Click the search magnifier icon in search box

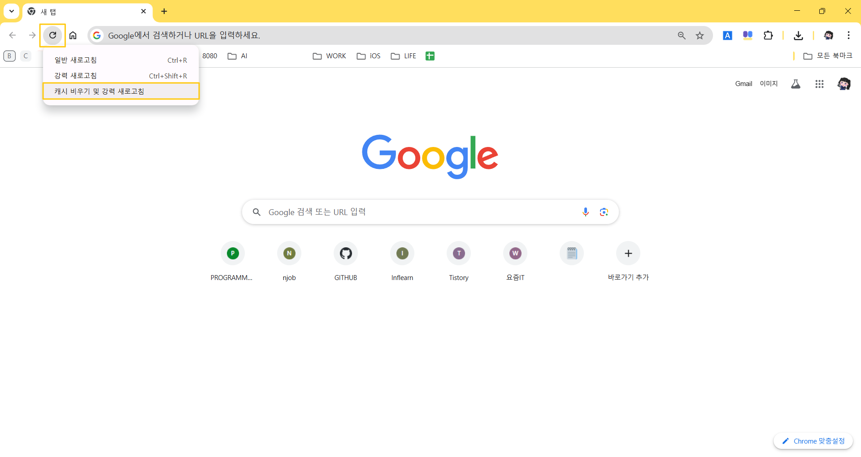coord(257,212)
